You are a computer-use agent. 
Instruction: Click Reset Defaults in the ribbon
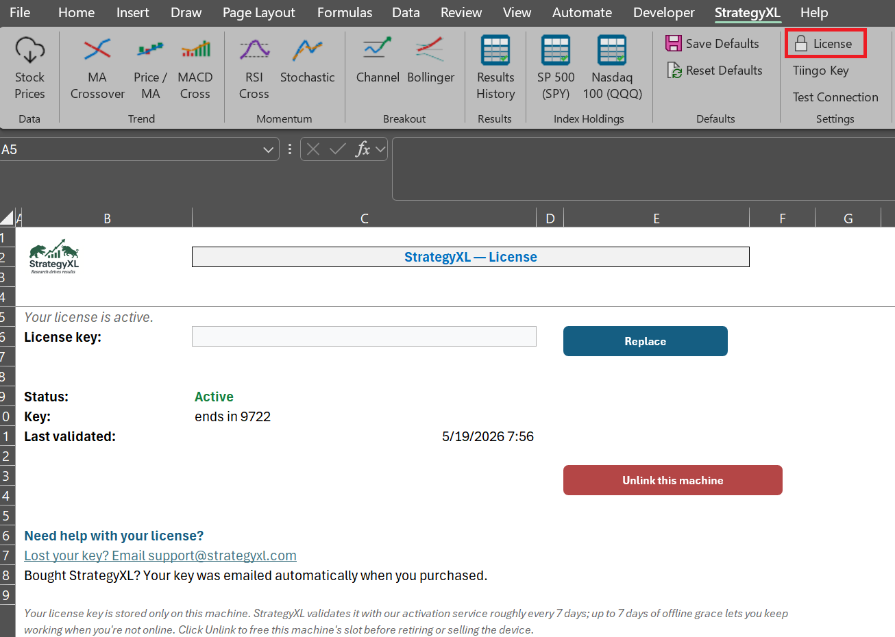pyautogui.click(x=714, y=71)
